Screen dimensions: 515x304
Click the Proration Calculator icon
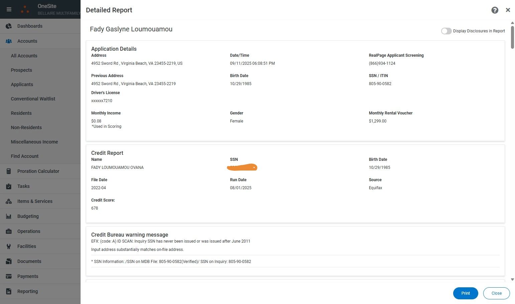pyautogui.click(x=9, y=171)
